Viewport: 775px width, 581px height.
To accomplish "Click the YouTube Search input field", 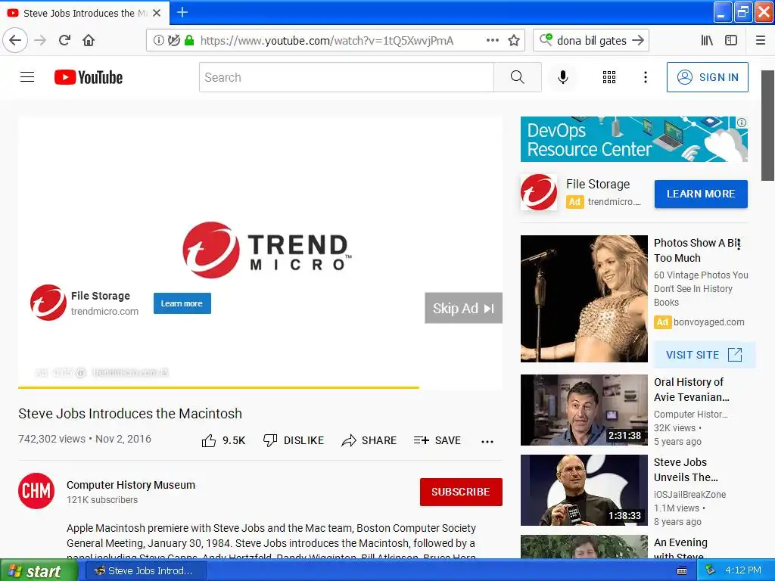I will [347, 77].
